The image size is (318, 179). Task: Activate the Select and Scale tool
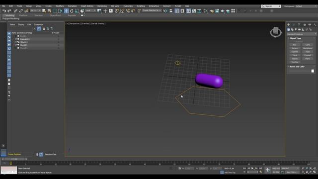tap(77, 11)
